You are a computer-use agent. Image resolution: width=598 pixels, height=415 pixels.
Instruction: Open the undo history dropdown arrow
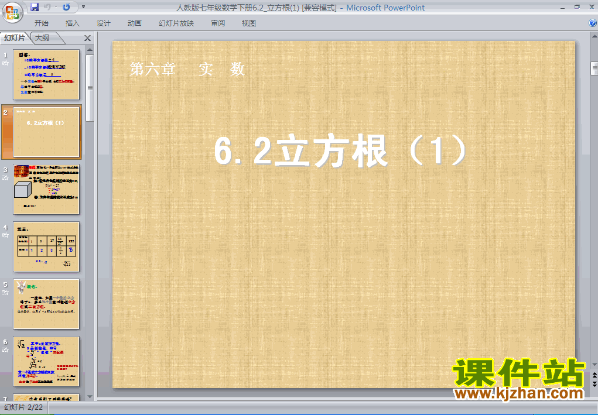(56, 7)
